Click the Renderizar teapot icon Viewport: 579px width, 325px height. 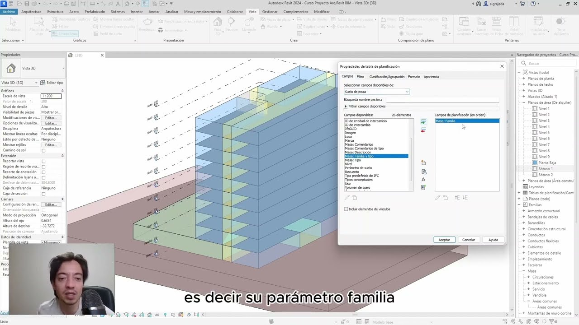147,22
